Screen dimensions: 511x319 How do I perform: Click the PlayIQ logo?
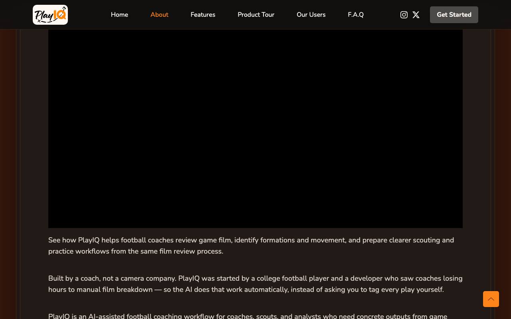[50, 15]
